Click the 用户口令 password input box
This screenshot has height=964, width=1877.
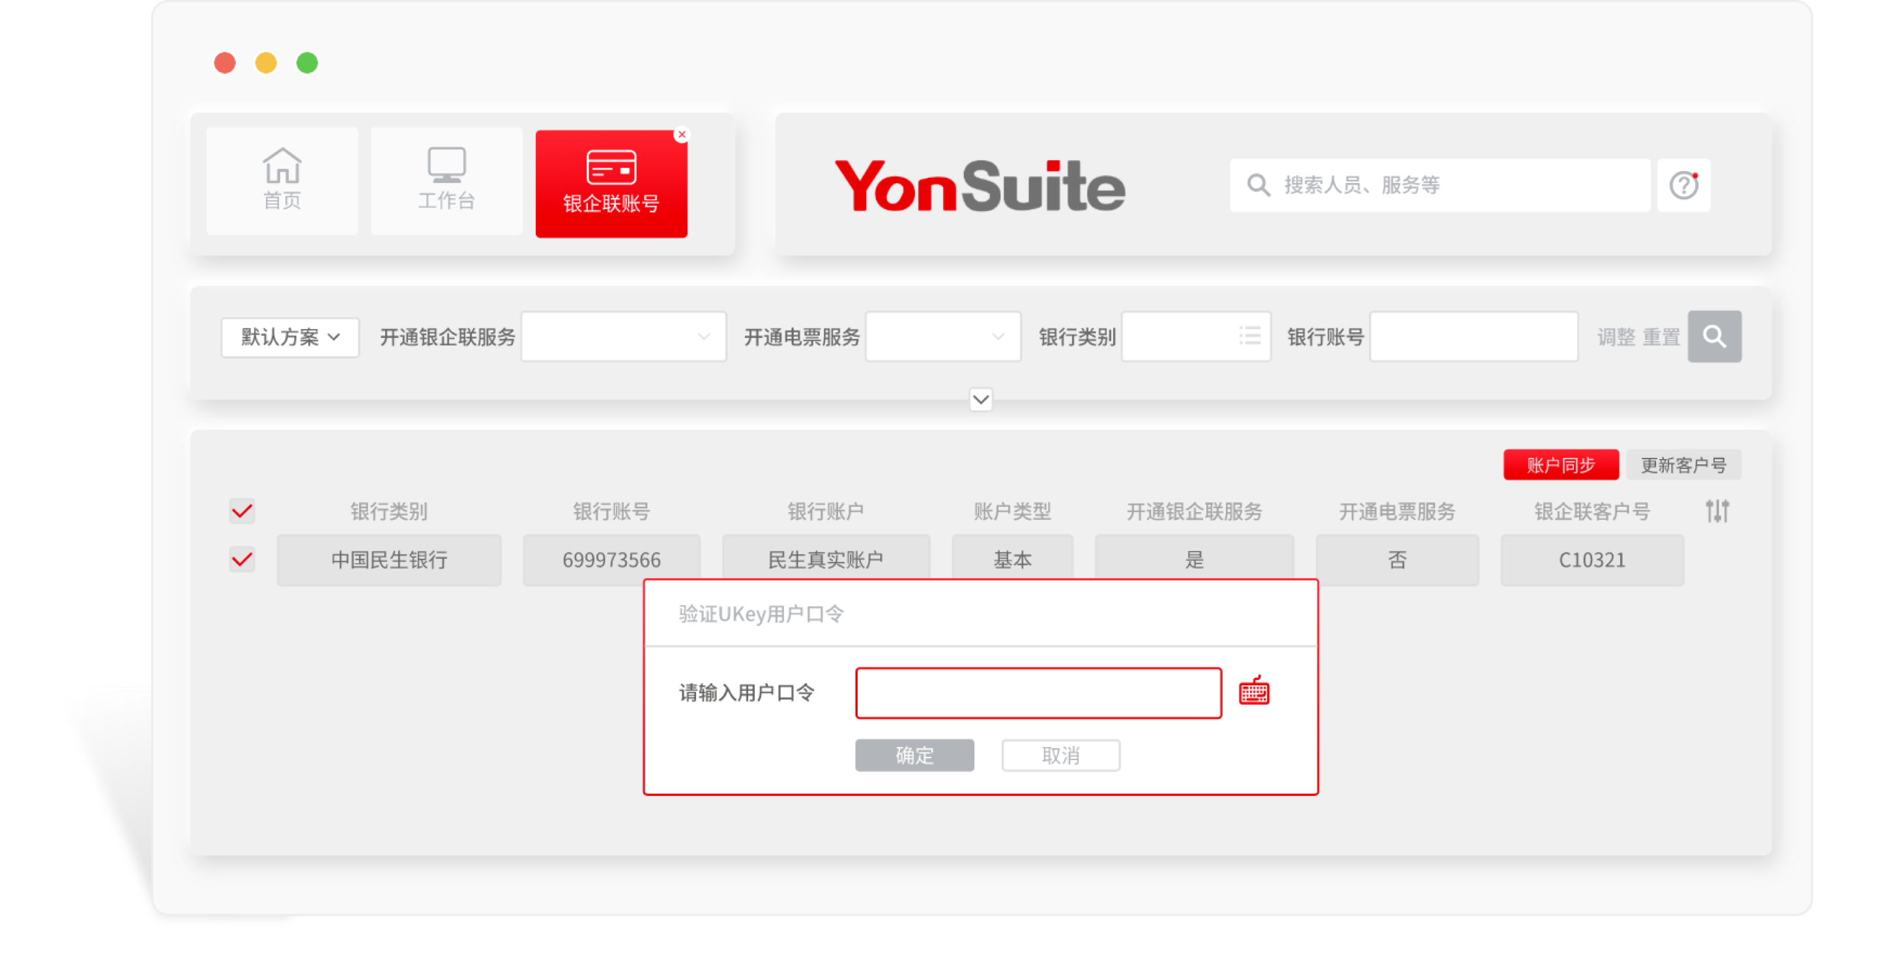tap(1038, 692)
